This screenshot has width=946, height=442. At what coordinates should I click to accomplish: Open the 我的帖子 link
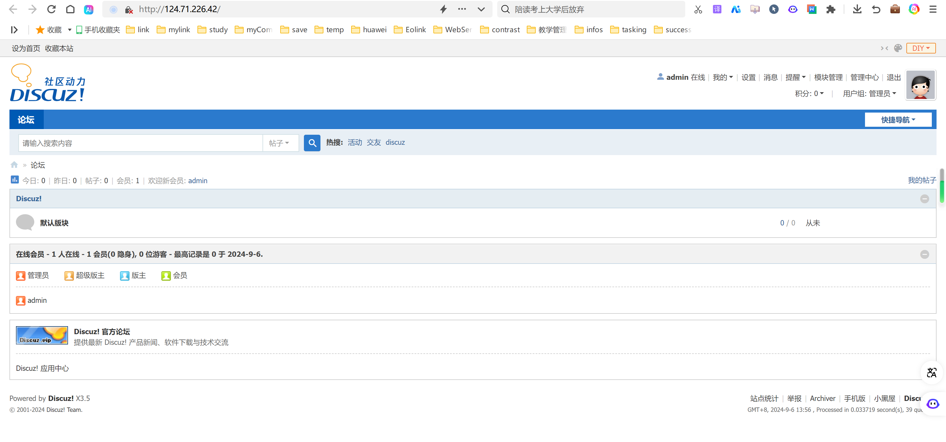[x=922, y=180]
